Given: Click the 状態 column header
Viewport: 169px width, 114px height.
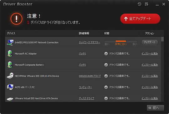Looking at the screenshot, I should point(107,33).
